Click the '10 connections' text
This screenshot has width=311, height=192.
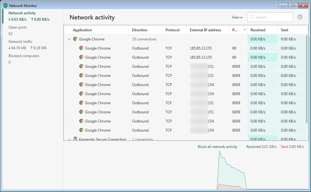[144, 39]
